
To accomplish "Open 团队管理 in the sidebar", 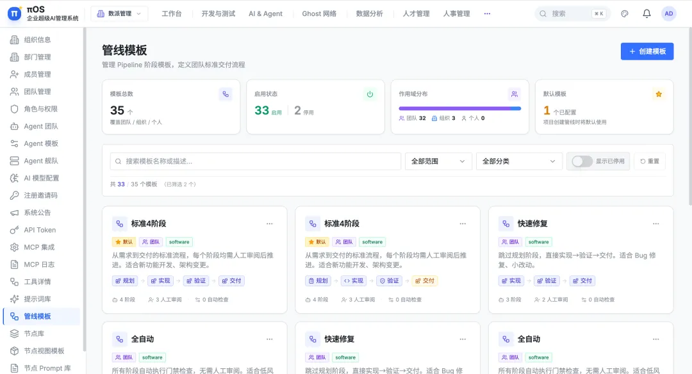I will [42, 92].
